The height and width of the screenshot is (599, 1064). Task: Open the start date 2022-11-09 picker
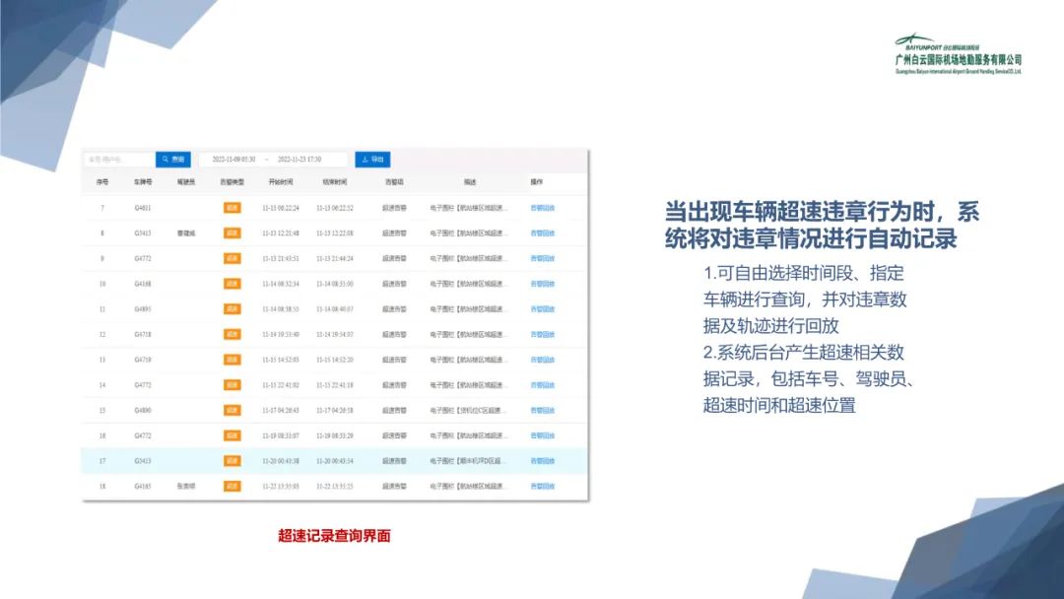tap(233, 159)
